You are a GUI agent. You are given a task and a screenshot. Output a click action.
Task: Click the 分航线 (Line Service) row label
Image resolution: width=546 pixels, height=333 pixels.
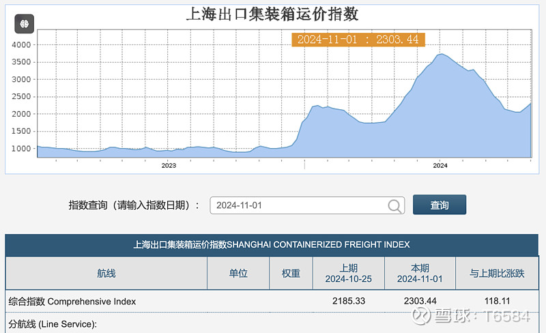pyautogui.click(x=53, y=324)
